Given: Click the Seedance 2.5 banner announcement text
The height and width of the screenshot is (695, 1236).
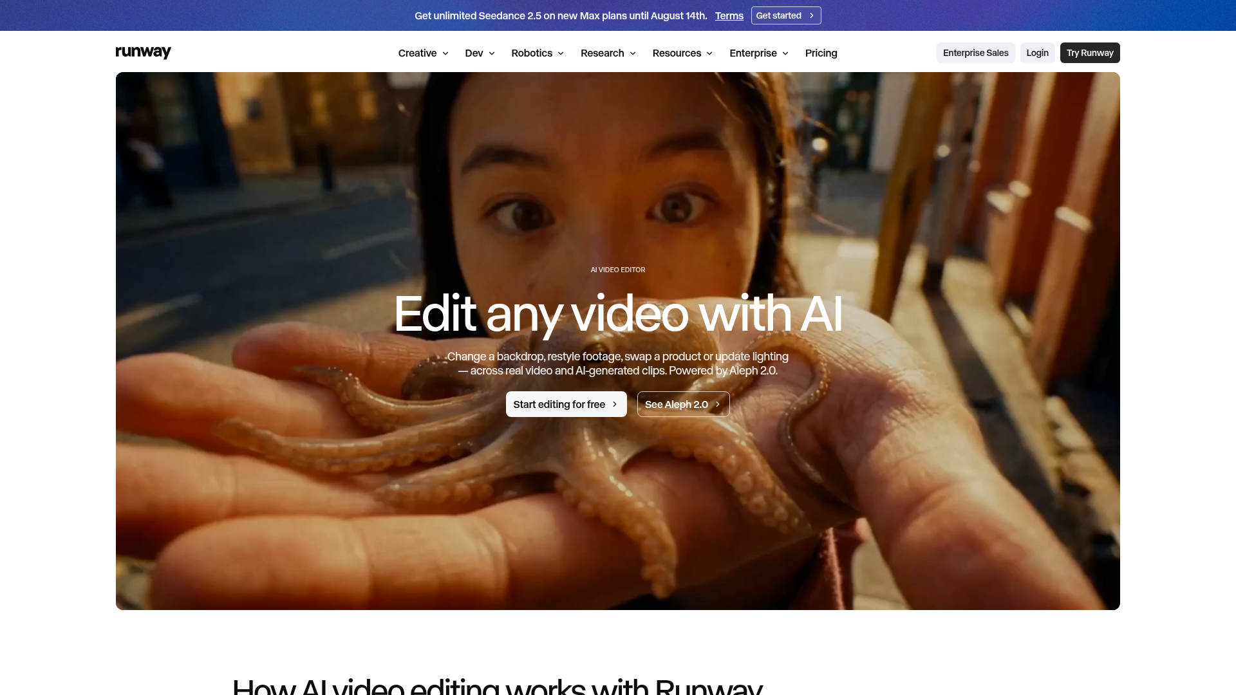Looking at the screenshot, I should click(x=561, y=15).
